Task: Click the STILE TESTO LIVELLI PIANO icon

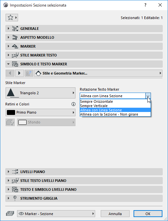Action: coord(15,181)
